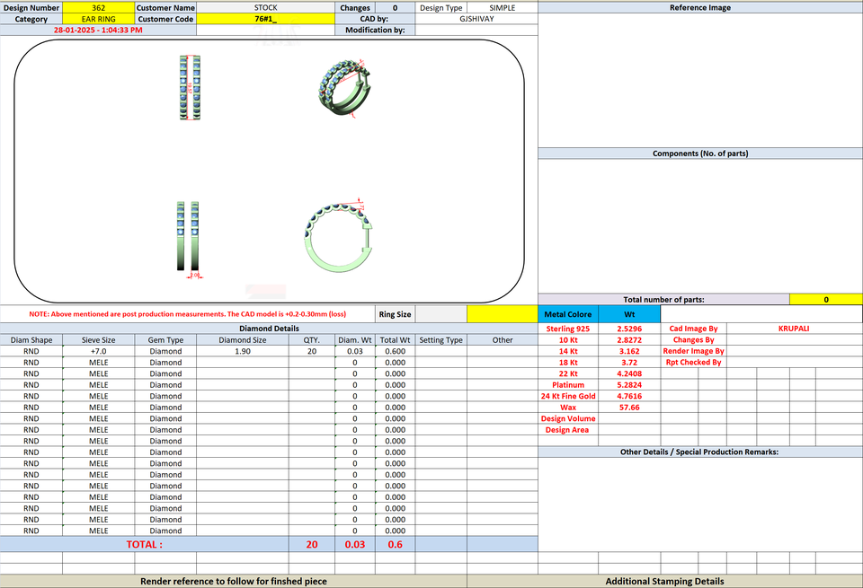Select the CAD by GJSHIVAY cell
This screenshot has width=863, height=588.
click(x=476, y=19)
